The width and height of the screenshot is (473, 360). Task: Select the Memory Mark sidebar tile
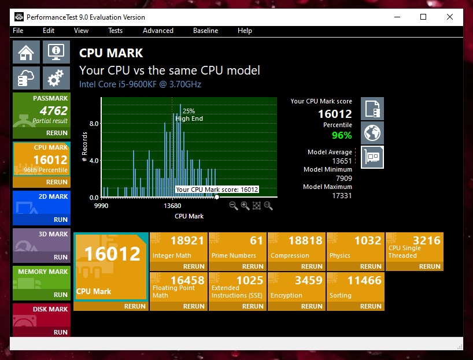pos(42,278)
